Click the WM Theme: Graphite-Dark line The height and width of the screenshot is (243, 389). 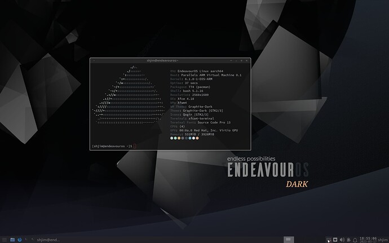click(x=191, y=107)
